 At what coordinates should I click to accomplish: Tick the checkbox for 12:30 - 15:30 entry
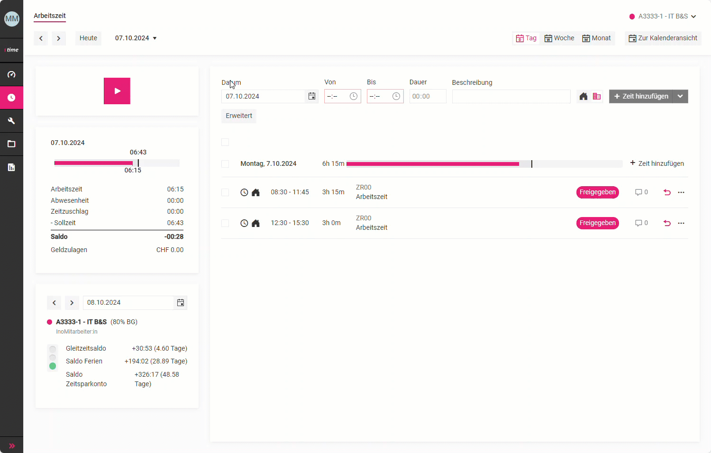(225, 223)
